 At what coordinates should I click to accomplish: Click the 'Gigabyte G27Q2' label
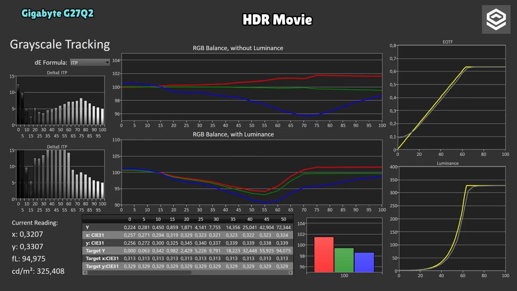(x=57, y=13)
